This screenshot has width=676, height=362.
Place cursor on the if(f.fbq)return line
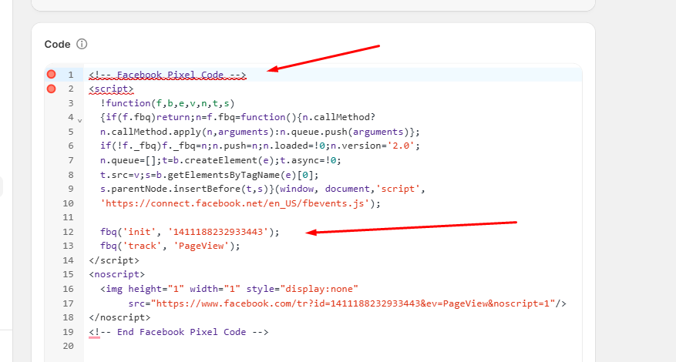(237, 117)
